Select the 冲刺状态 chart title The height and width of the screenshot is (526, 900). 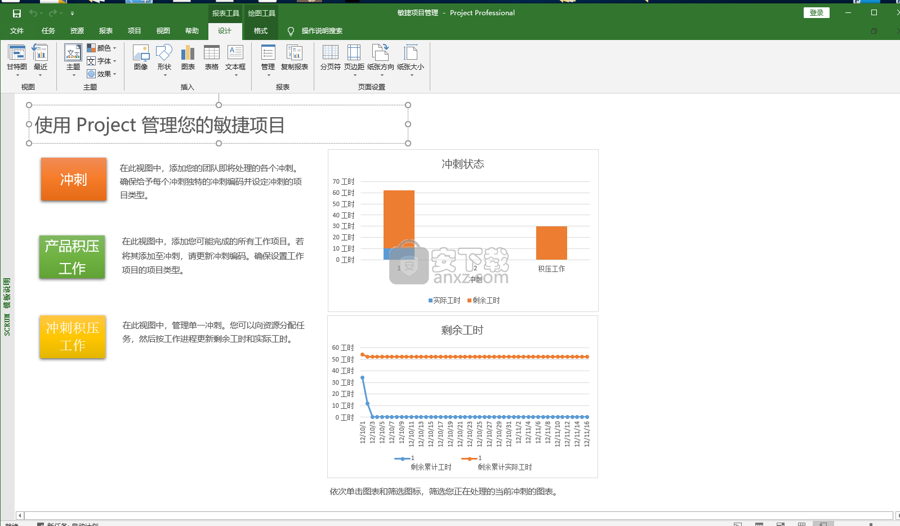click(463, 164)
